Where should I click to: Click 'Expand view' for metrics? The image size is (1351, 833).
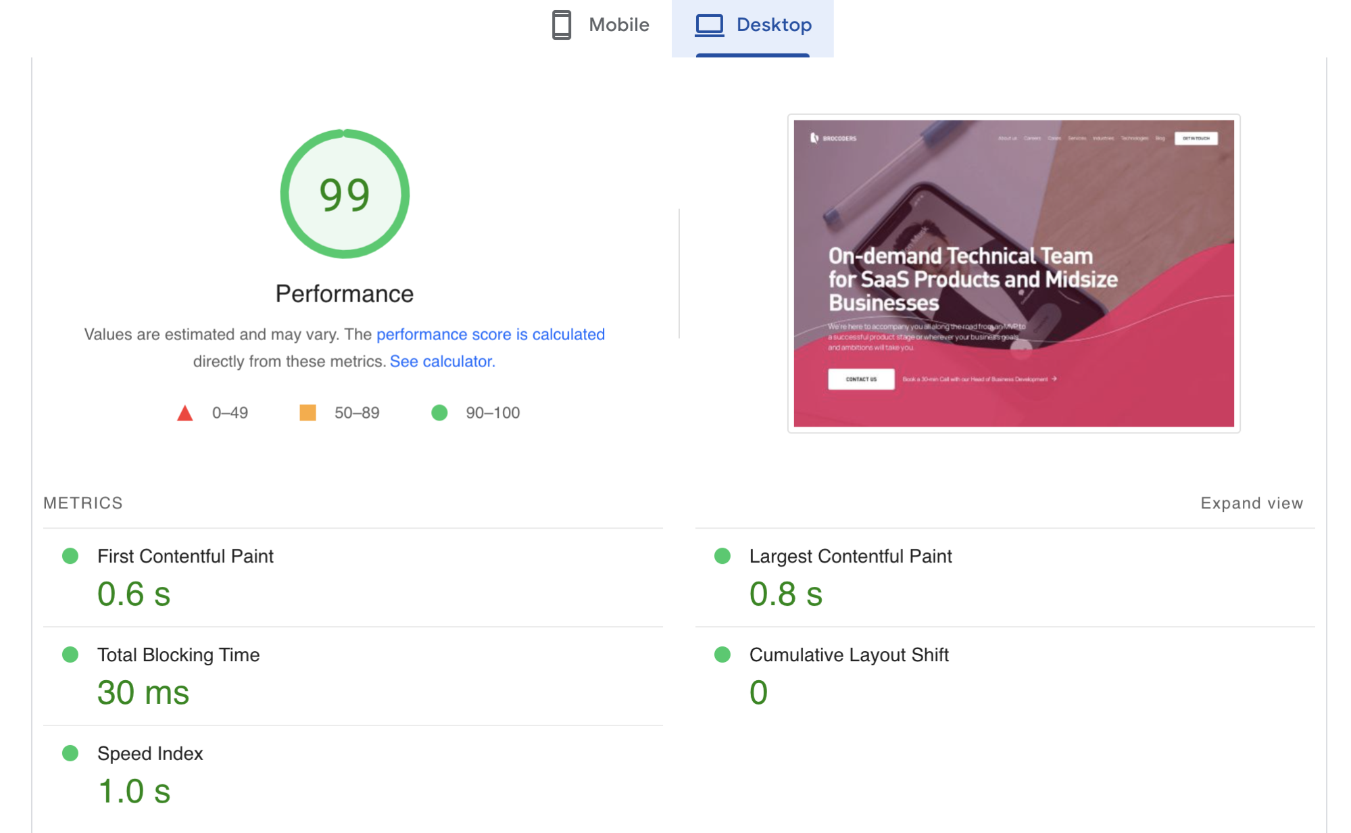(1252, 503)
